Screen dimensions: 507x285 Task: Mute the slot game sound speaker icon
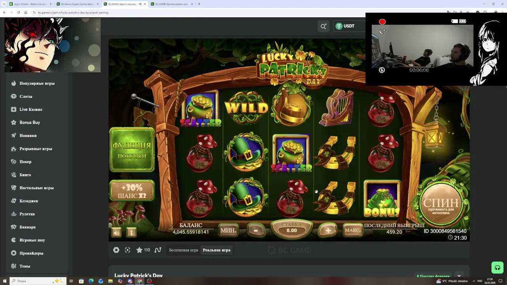[x=116, y=233]
